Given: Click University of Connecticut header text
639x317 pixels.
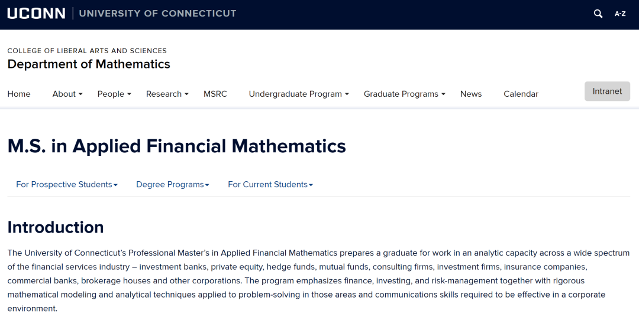Looking at the screenshot, I should [x=157, y=14].
